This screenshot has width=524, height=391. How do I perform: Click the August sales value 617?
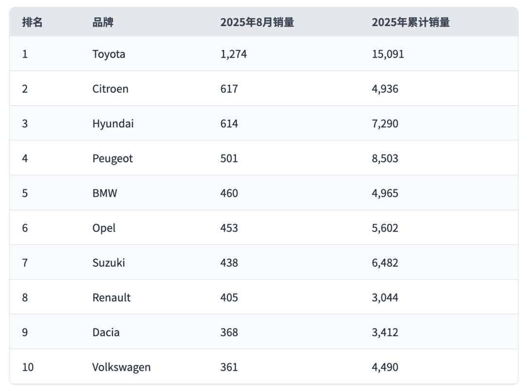[x=229, y=89]
